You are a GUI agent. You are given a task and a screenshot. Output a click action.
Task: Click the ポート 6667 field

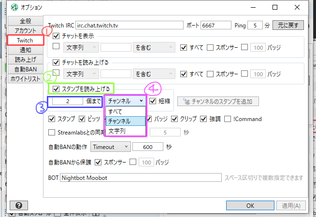click(x=216, y=26)
